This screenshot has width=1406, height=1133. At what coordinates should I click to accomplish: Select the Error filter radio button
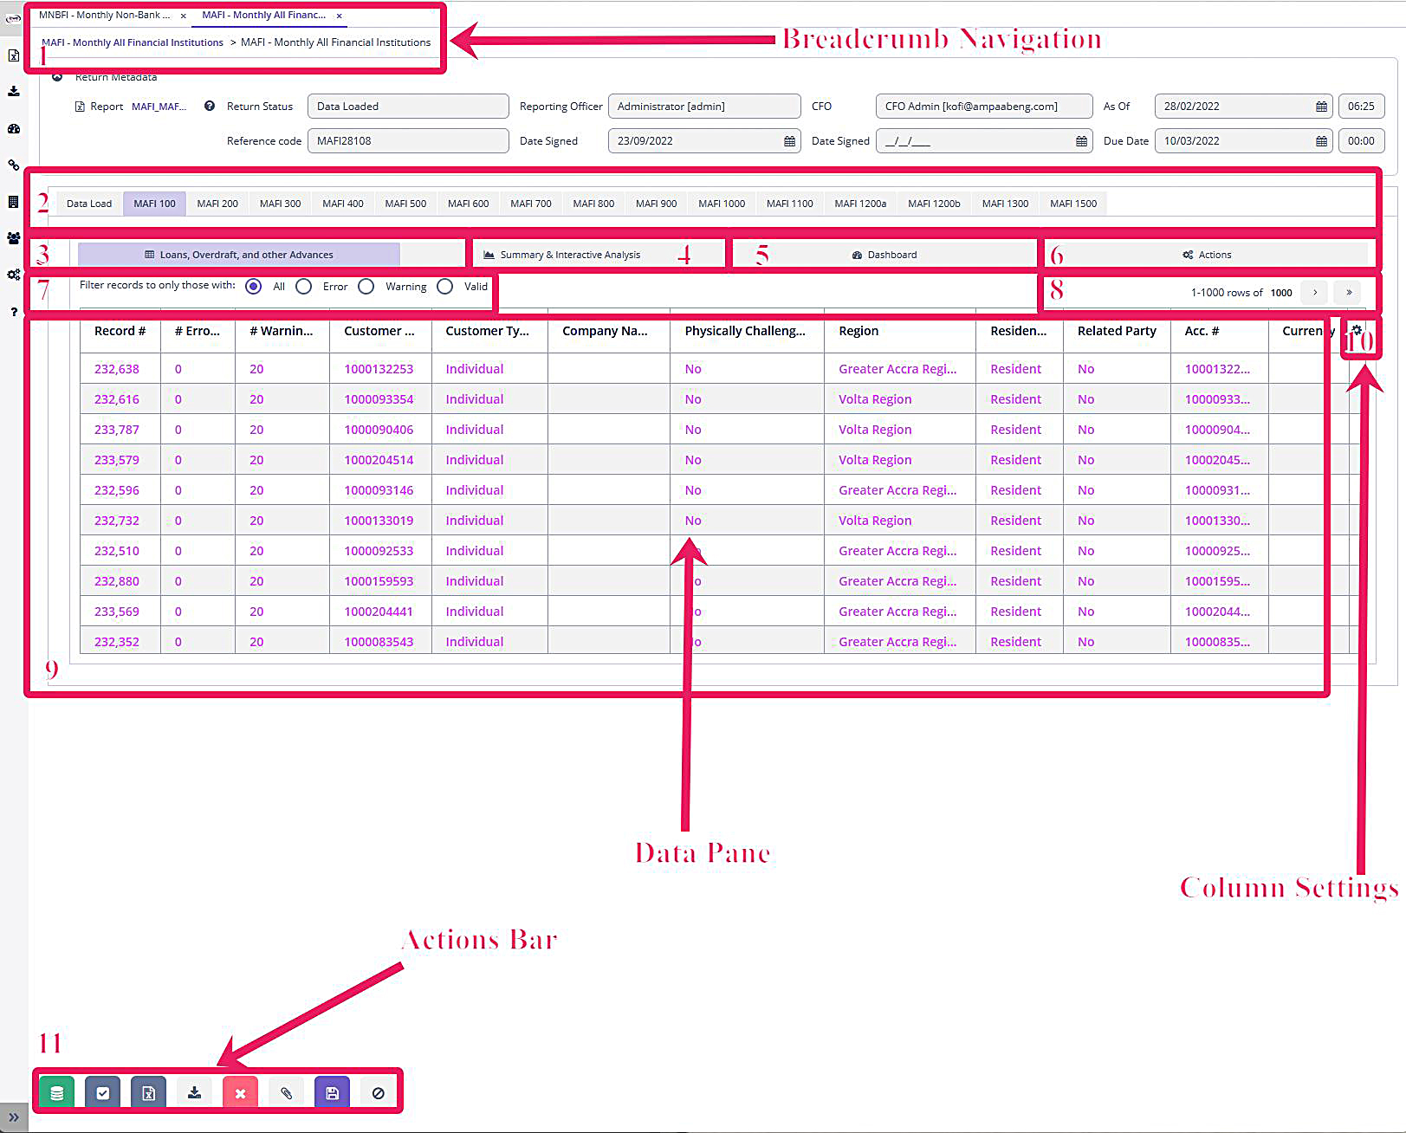coord(304,286)
